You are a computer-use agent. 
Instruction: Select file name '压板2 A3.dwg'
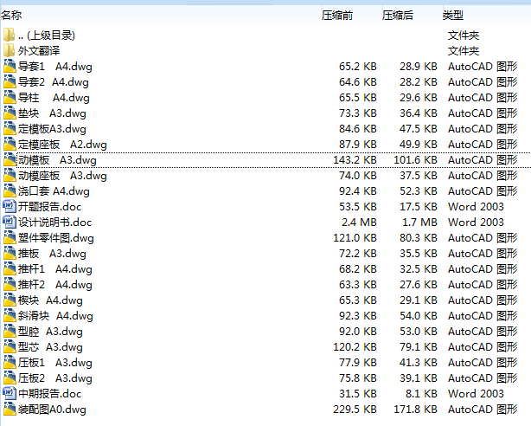pyautogui.click(x=54, y=378)
